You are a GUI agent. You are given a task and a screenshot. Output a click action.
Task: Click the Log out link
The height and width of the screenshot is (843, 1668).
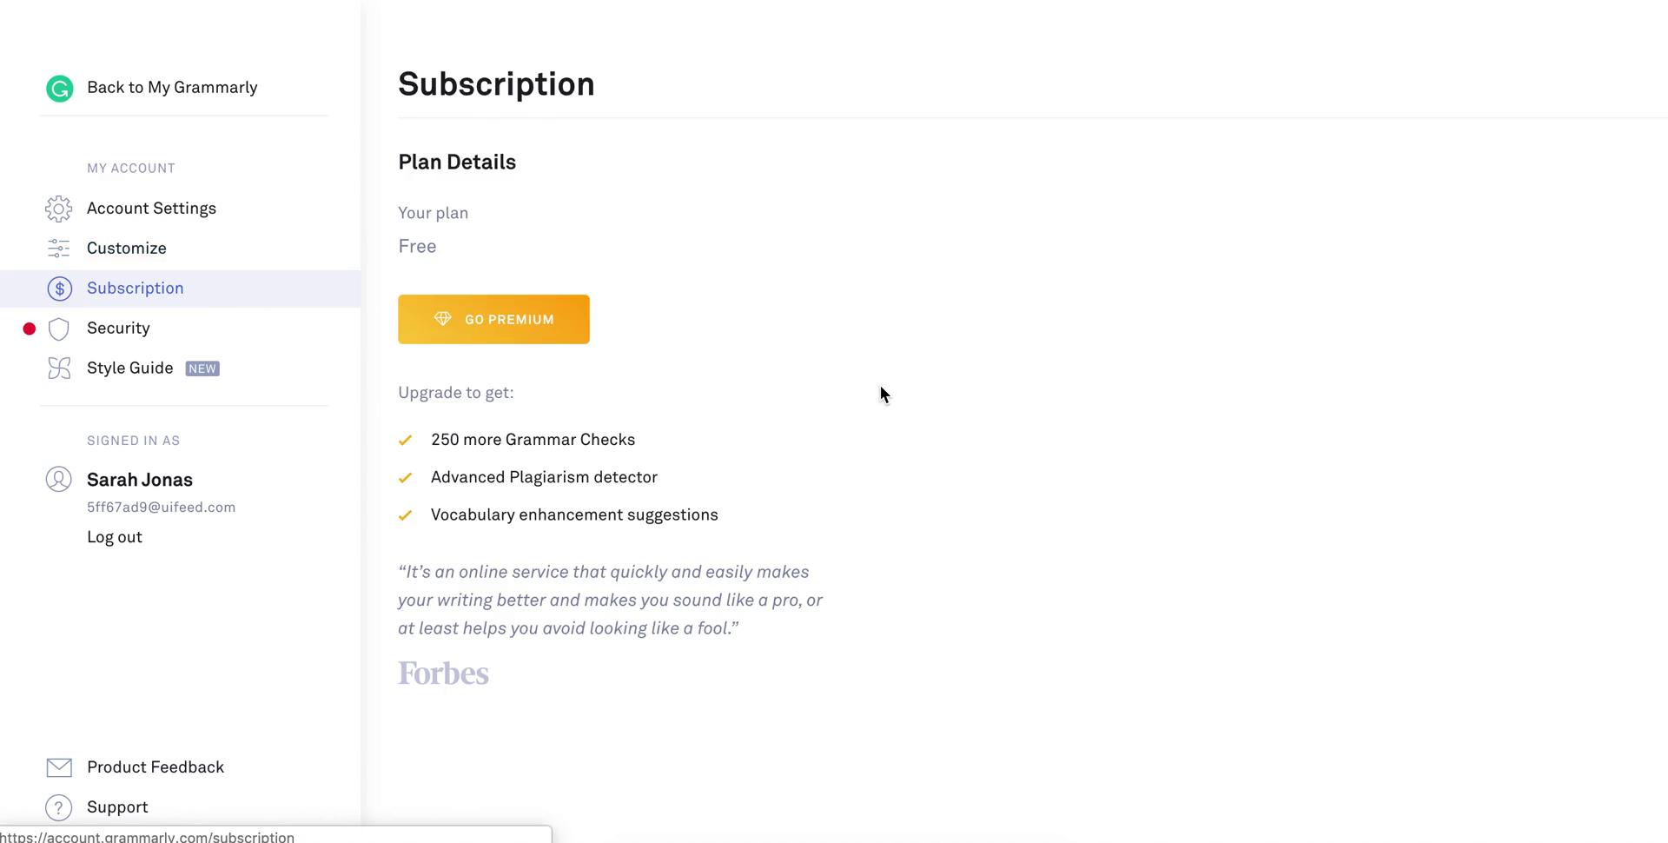(x=115, y=537)
